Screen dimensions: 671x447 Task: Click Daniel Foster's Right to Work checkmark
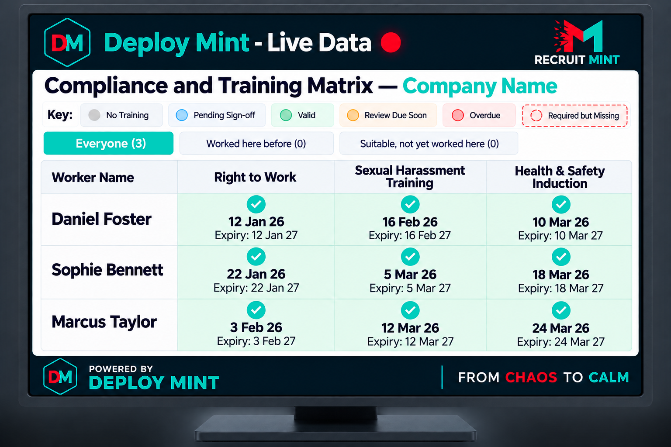[256, 204]
